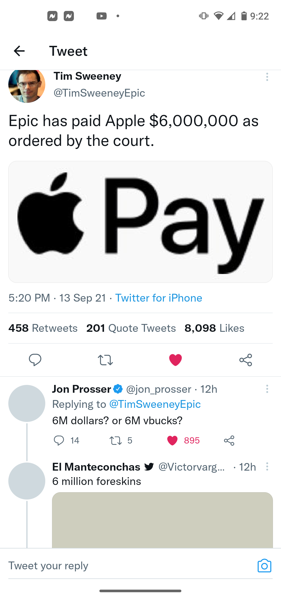Viewport: 281px width, 599px height.
Task: Open overflow menu on Tim Sweeney's tweet
Action: [267, 77]
